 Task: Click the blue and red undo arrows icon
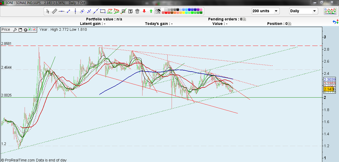pyautogui.click(x=335, y=22)
